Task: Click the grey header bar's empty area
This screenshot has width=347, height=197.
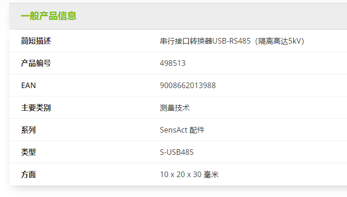Action: (x=208, y=16)
